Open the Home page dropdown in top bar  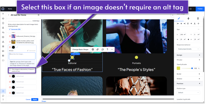coord(10,9)
